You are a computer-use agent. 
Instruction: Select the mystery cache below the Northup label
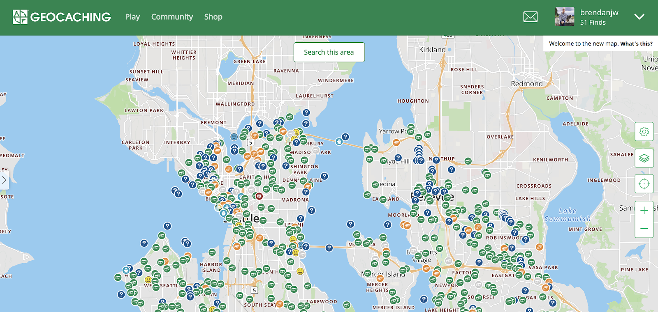click(452, 169)
